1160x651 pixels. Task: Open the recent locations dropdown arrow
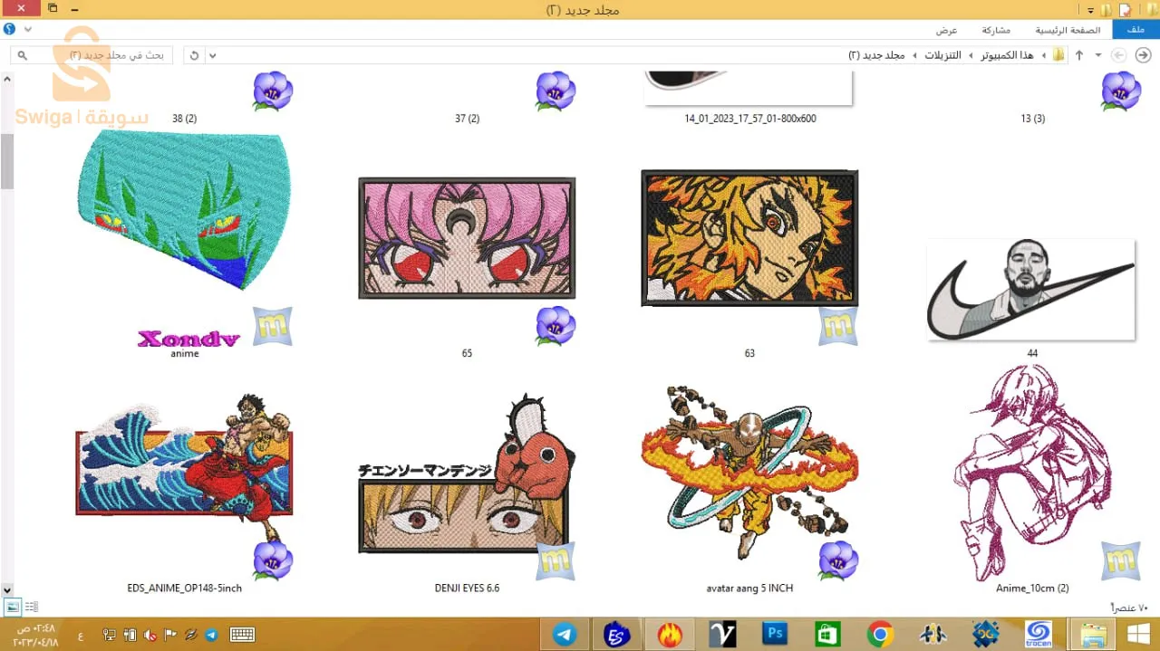[x=1098, y=55]
